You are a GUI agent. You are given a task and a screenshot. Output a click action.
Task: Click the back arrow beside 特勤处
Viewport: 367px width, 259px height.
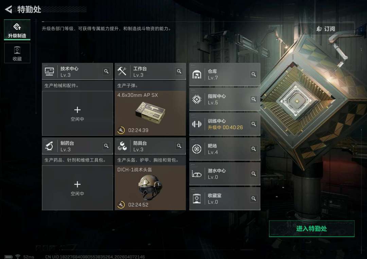(x=8, y=10)
